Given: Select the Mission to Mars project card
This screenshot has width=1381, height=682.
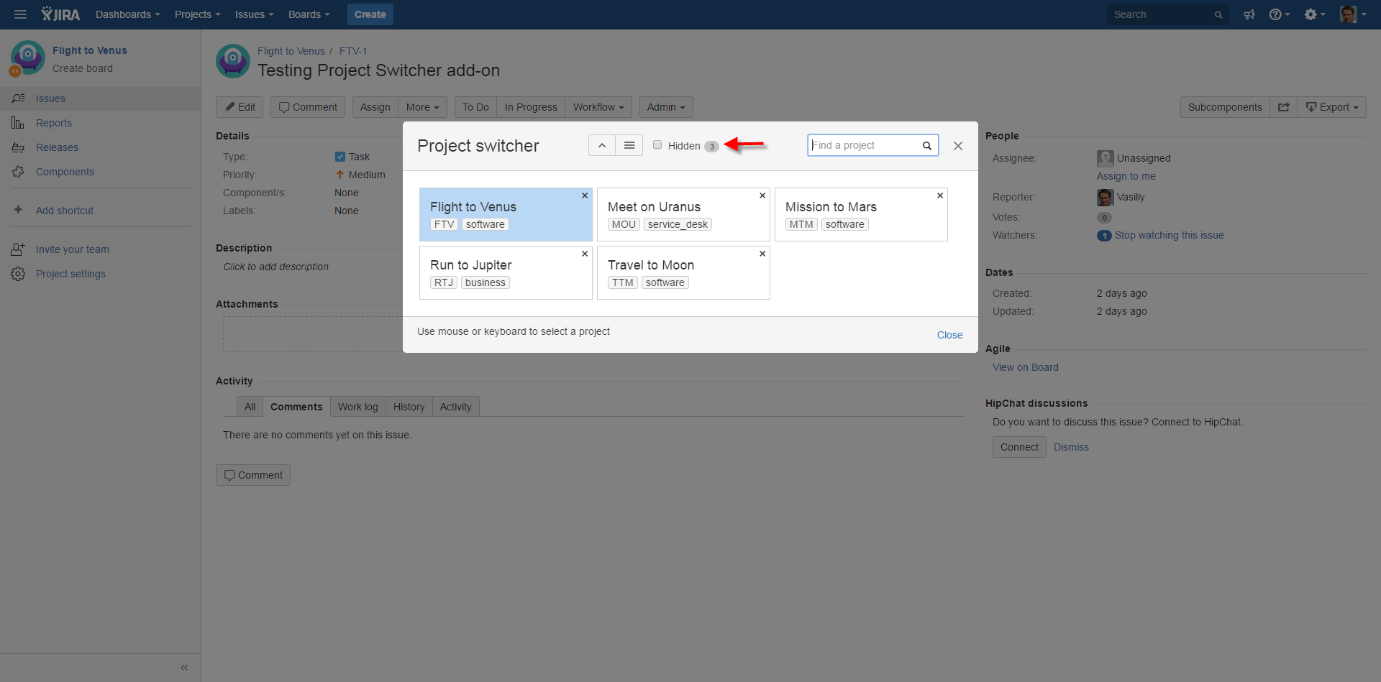Looking at the screenshot, I should coord(861,214).
